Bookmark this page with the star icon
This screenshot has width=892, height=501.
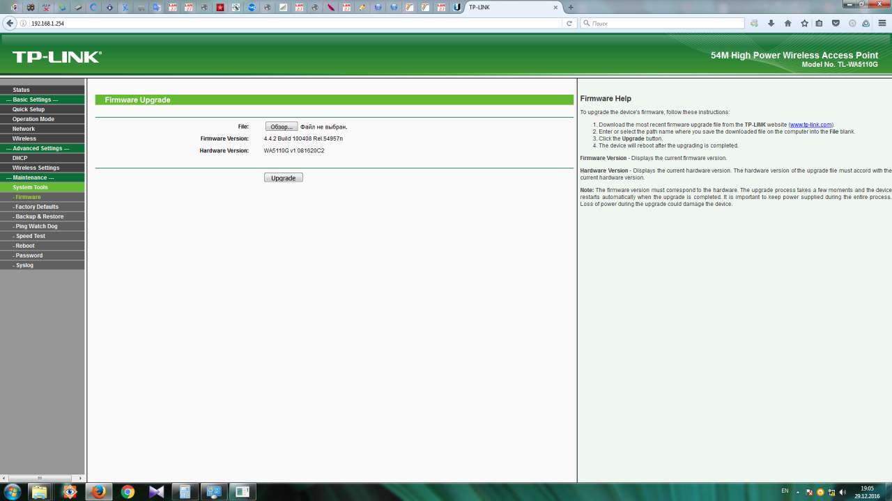pyautogui.click(x=804, y=23)
